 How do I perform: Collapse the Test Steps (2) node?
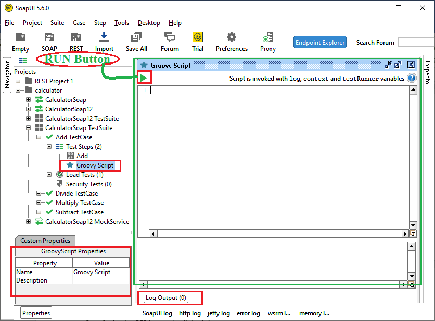click(49, 147)
